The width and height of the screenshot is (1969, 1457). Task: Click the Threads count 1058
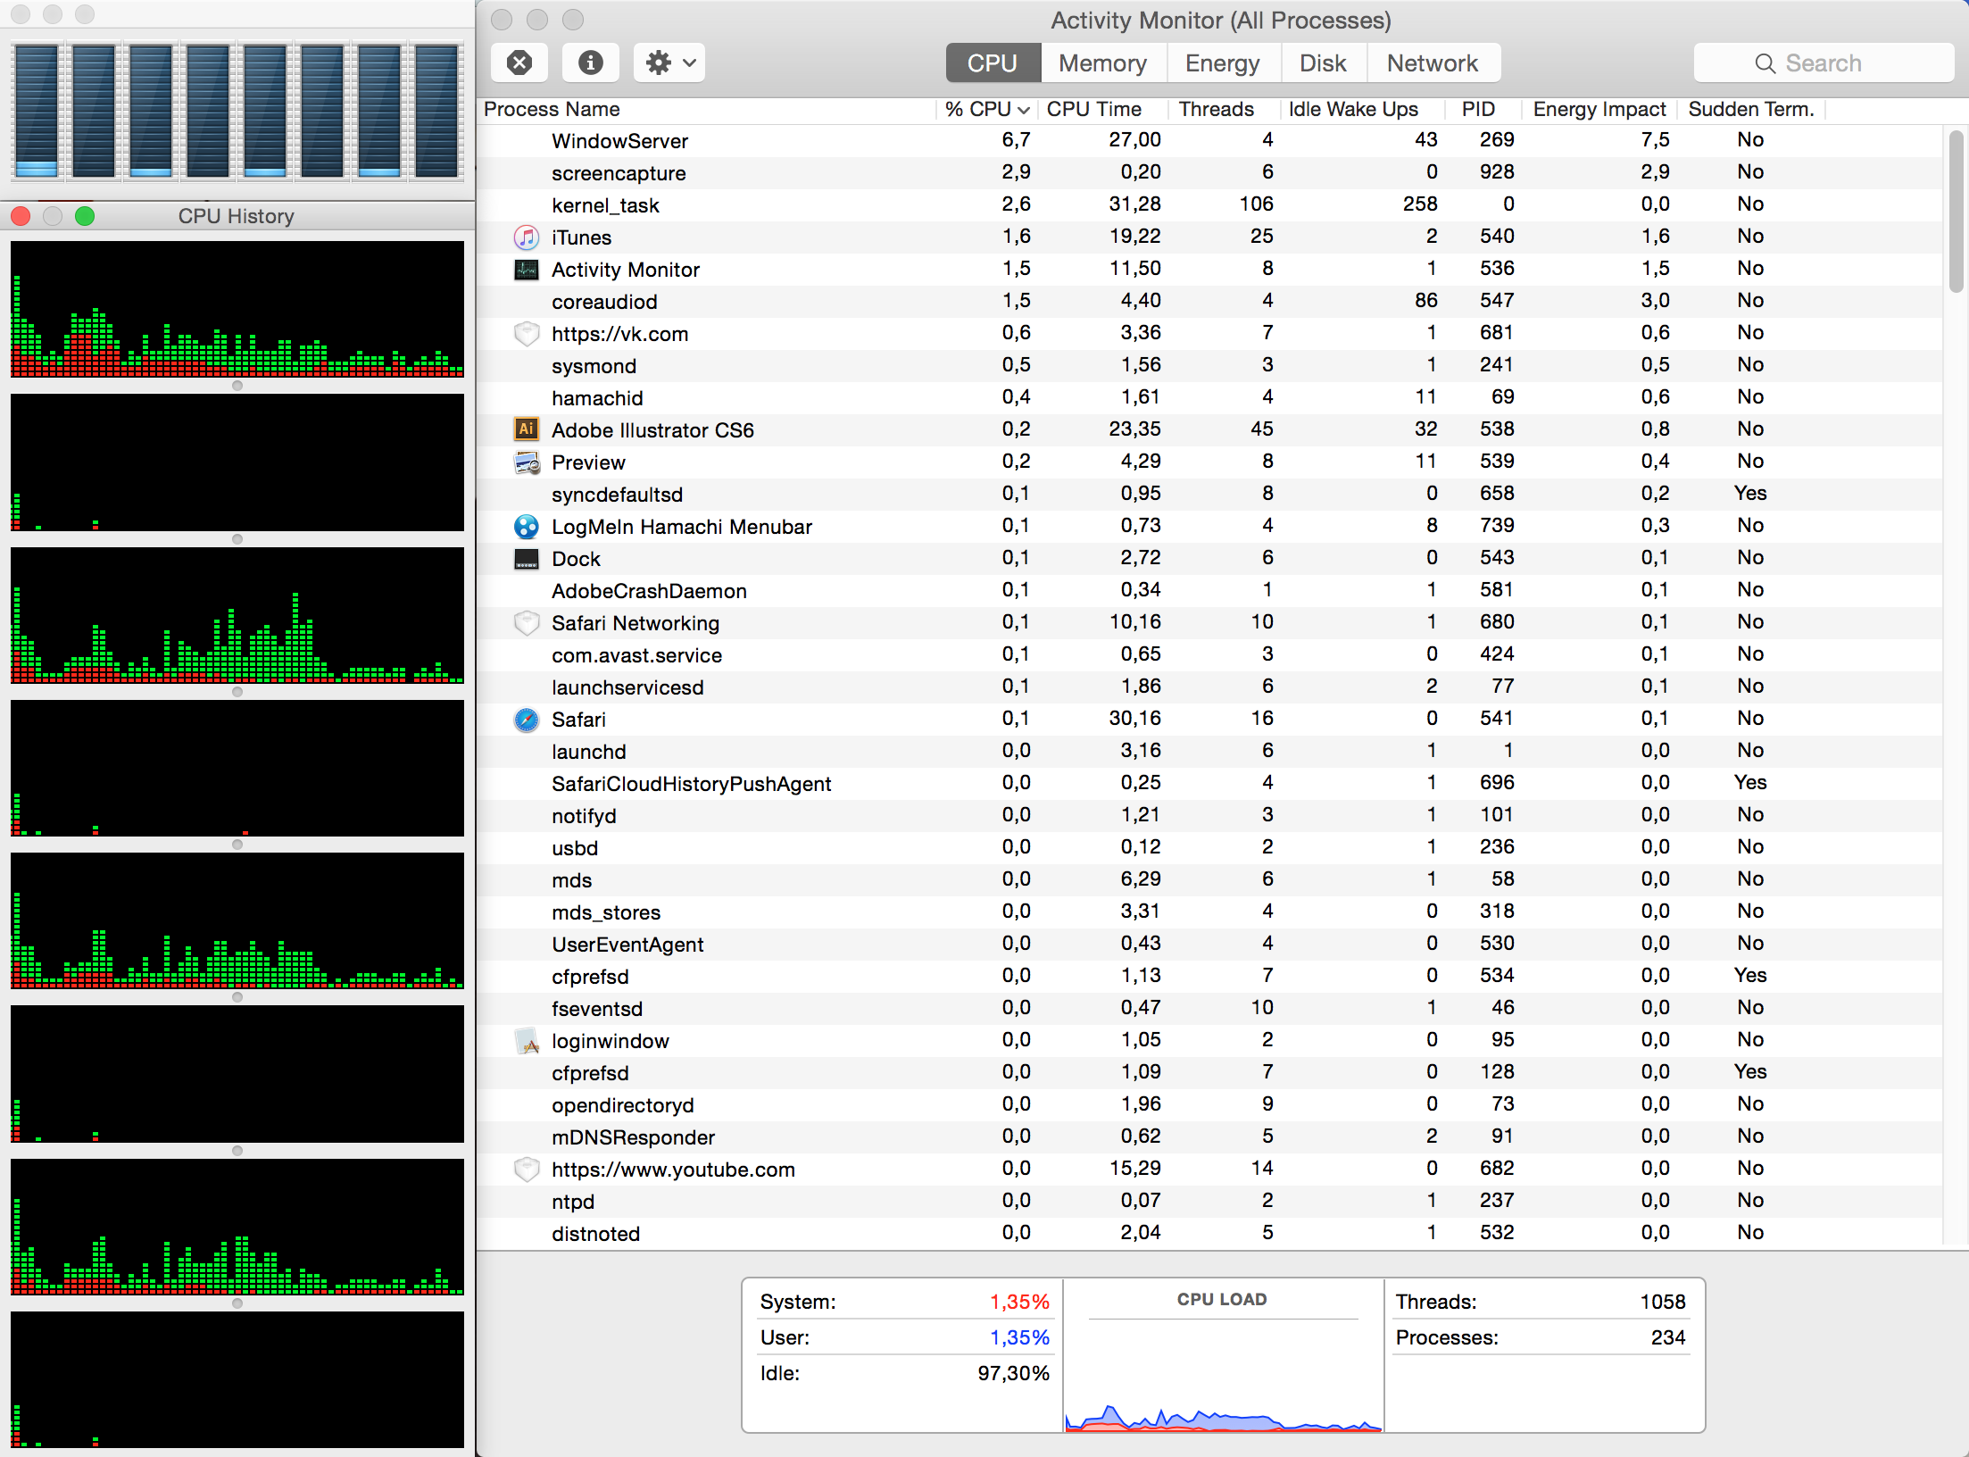(x=1663, y=1302)
